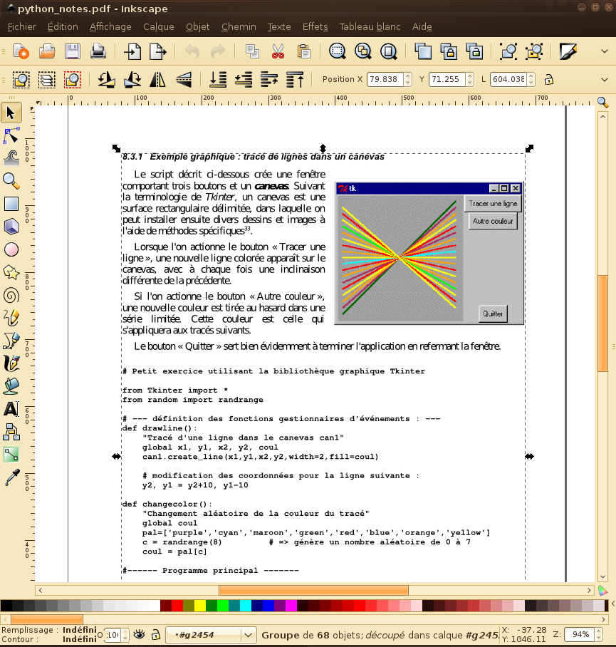Select the Freehand Pencil tool
The width and height of the screenshot is (616, 647).
pos(11,318)
